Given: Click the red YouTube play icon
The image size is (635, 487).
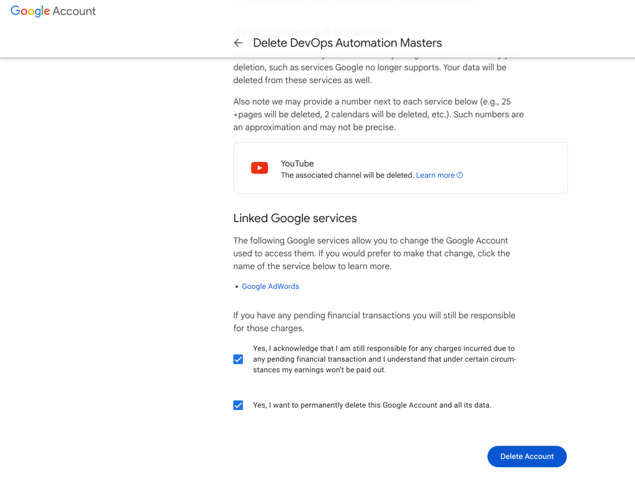Looking at the screenshot, I should 260,168.
